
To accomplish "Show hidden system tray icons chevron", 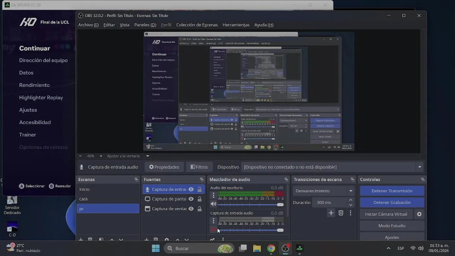I will (x=388, y=248).
